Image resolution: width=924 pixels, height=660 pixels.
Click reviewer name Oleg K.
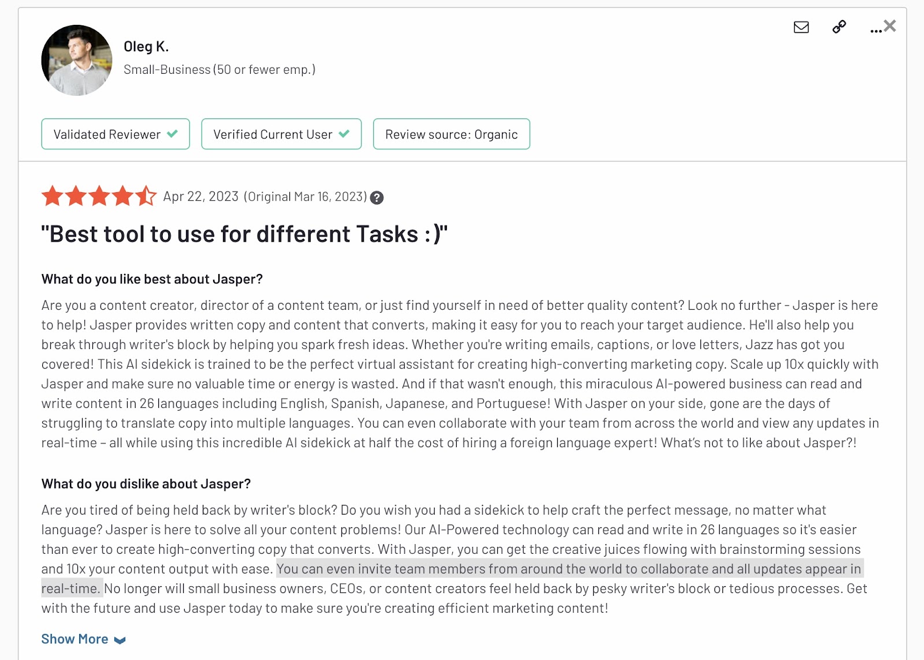pos(146,47)
